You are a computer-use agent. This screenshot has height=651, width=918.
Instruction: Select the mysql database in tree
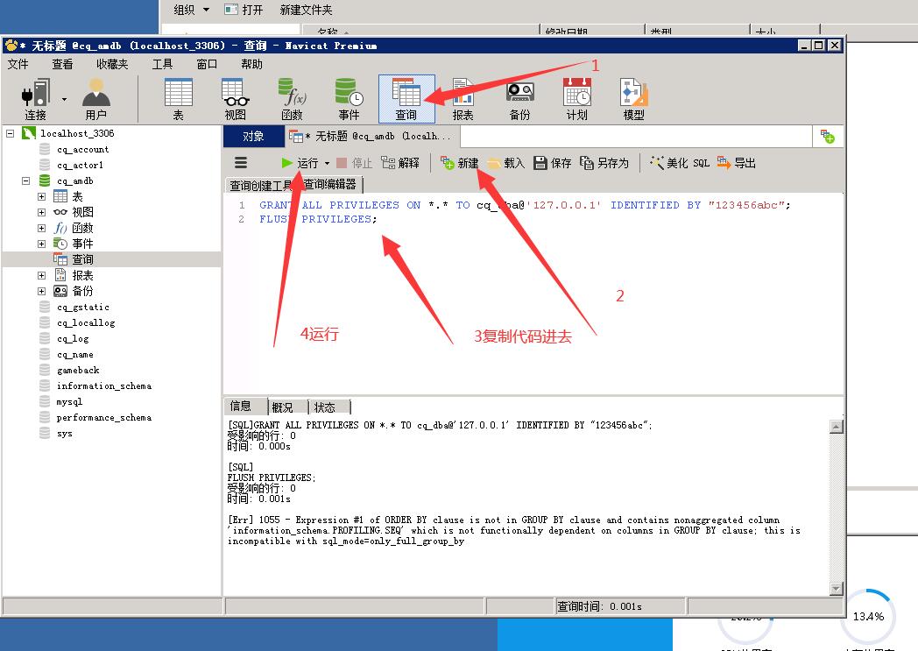click(x=69, y=402)
